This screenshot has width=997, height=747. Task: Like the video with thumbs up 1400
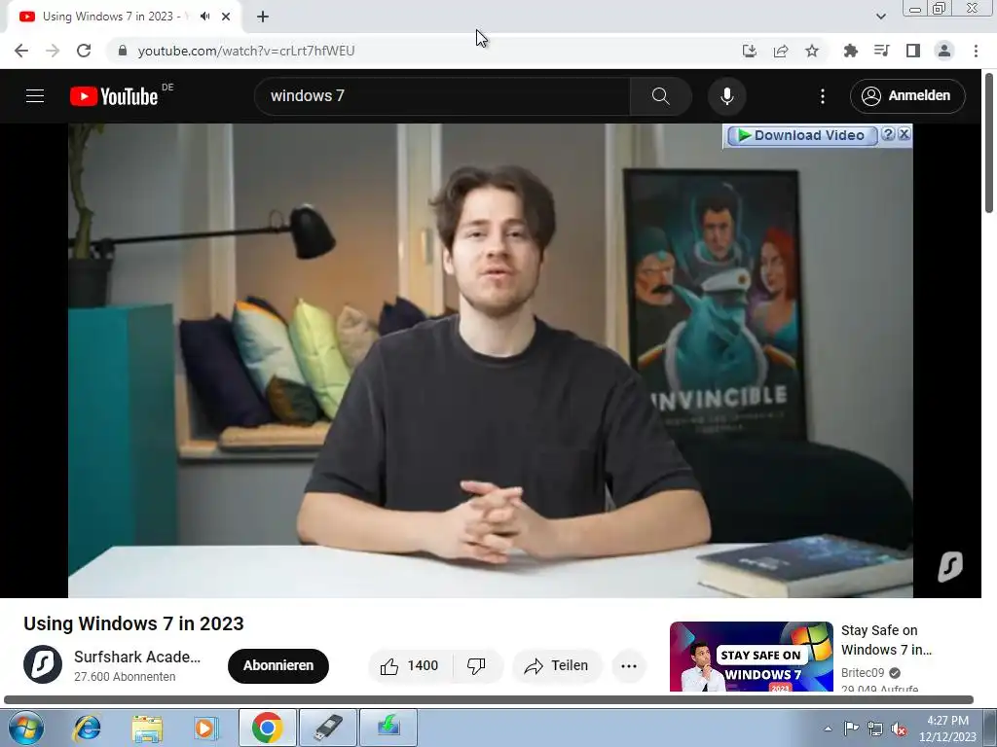click(410, 665)
